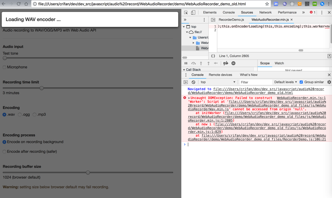Image resolution: width=332 pixels, height=198 pixels.
Task: Step out of current function
Action: 208,63
